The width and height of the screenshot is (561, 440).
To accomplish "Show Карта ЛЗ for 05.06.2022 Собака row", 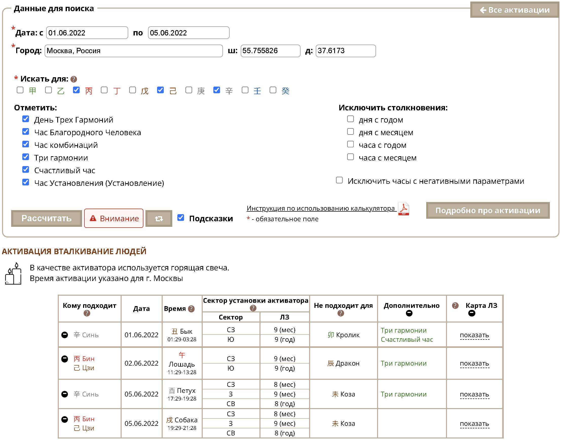I will pos(474,424).
